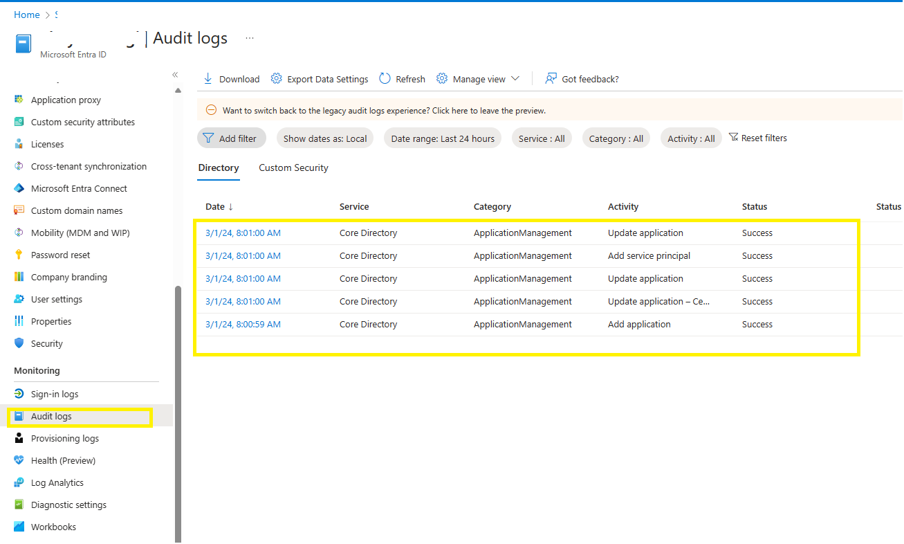Switch to the Custom Security tab
Image resolution: width=904 pixels, height=544 pixels.
tap(293, 167)
